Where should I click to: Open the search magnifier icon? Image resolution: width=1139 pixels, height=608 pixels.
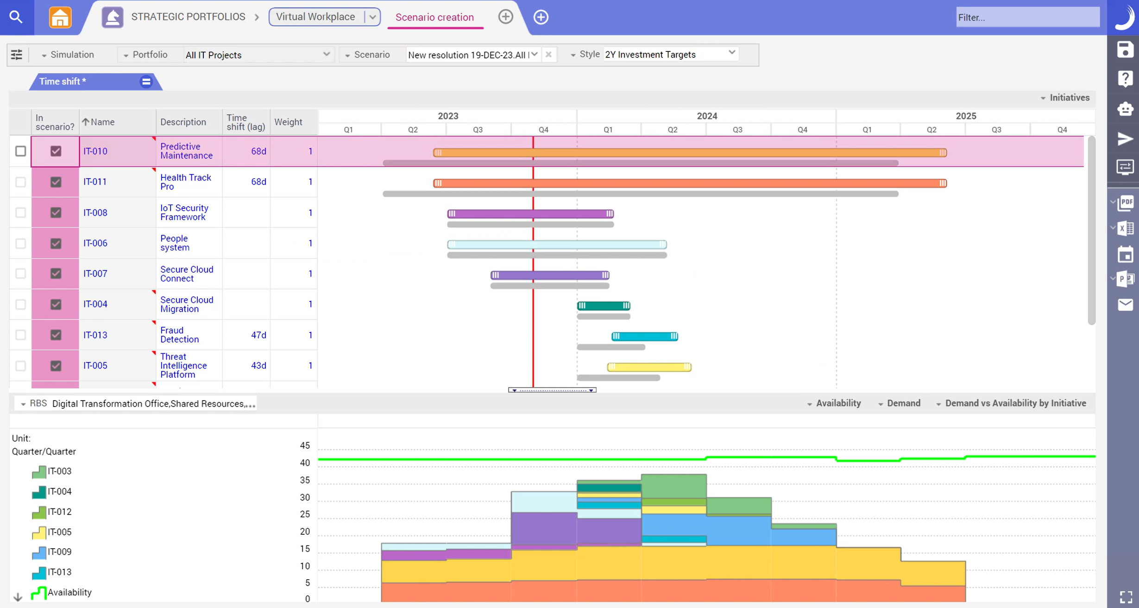tap(16, 17)
